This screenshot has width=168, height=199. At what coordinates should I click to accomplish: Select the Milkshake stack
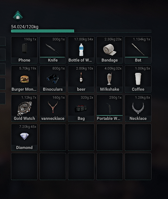[x=110, y=79]
